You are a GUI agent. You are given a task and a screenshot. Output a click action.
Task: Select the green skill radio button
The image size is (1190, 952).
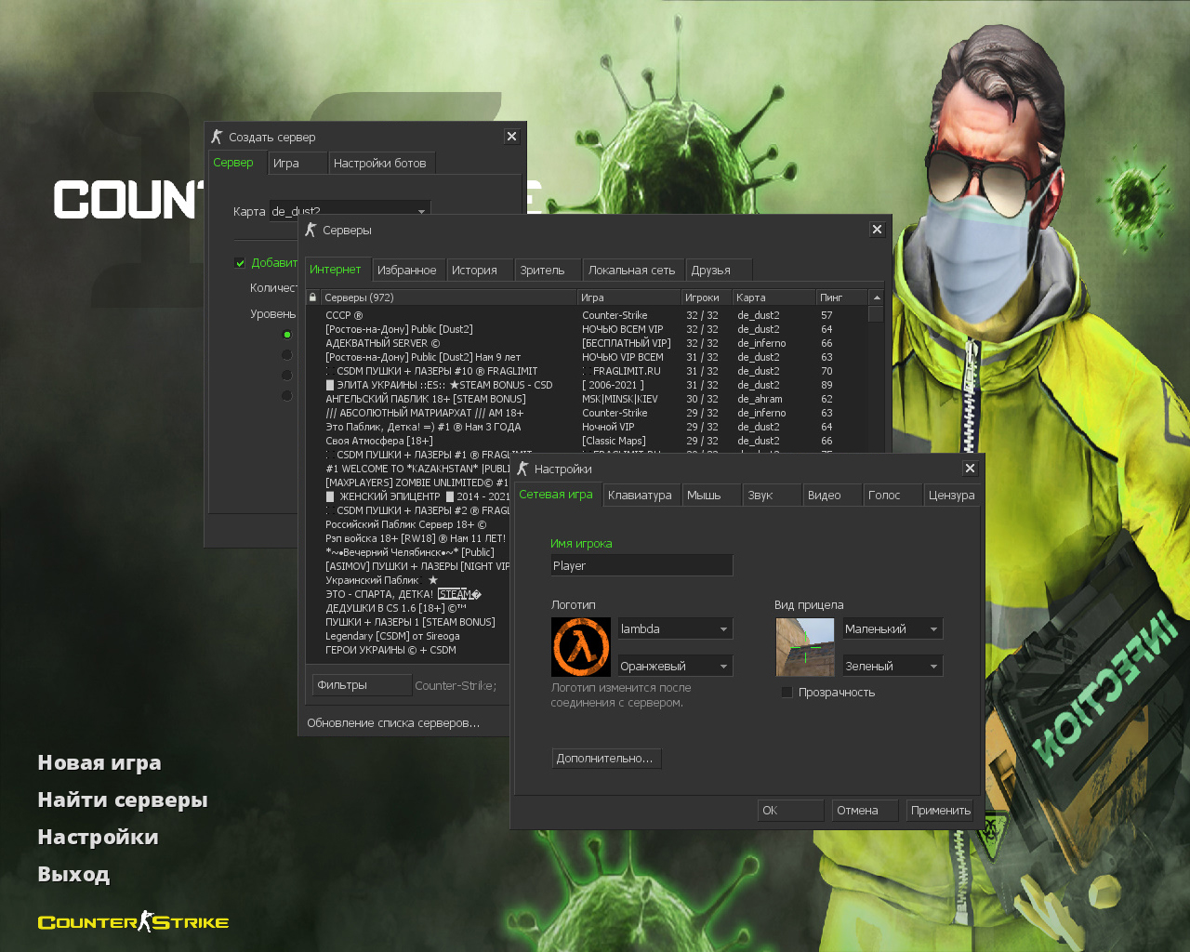(287, 334)
